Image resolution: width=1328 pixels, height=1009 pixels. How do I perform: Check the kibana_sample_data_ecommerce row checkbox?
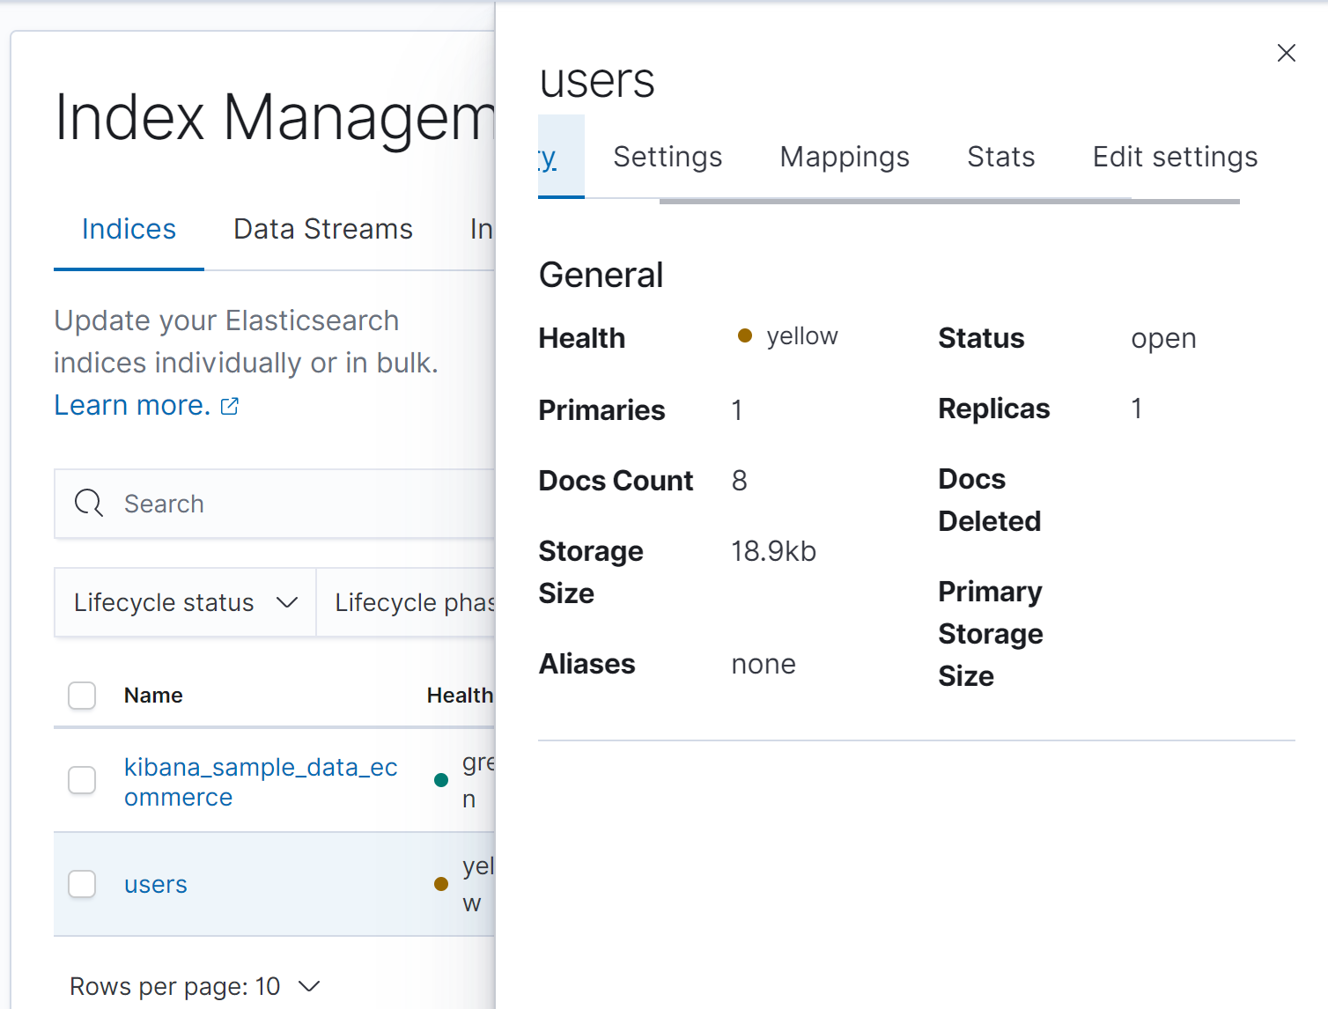82,780
